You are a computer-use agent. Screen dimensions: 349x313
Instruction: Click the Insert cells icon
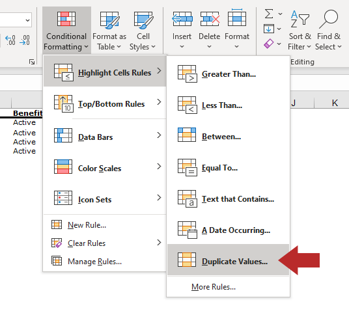[x=182, y=19]
